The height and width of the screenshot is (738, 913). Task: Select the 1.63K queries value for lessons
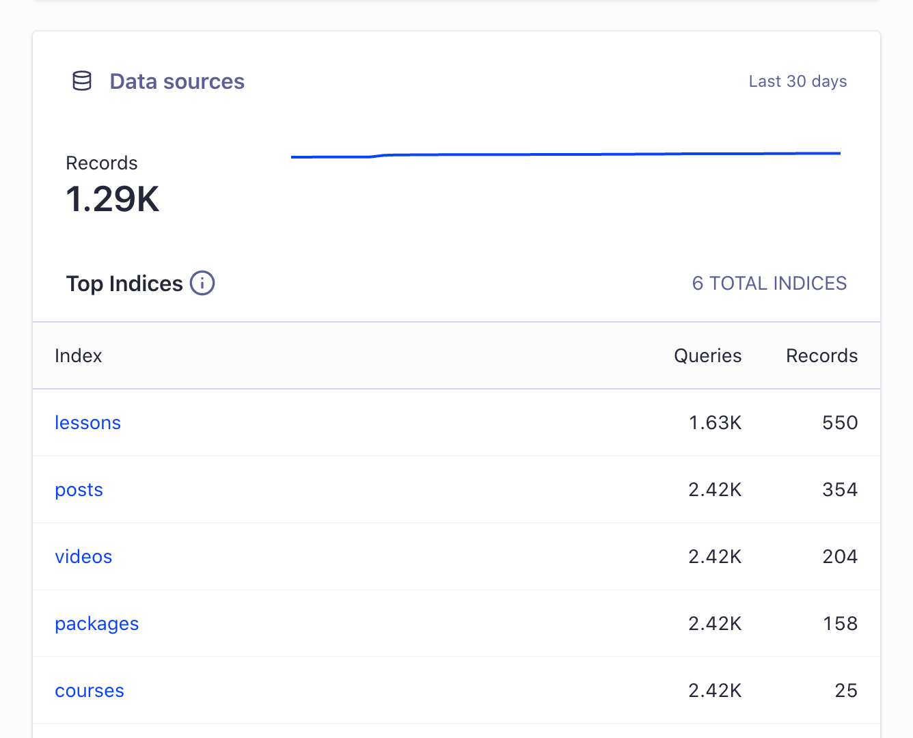(x=716, y=422)
